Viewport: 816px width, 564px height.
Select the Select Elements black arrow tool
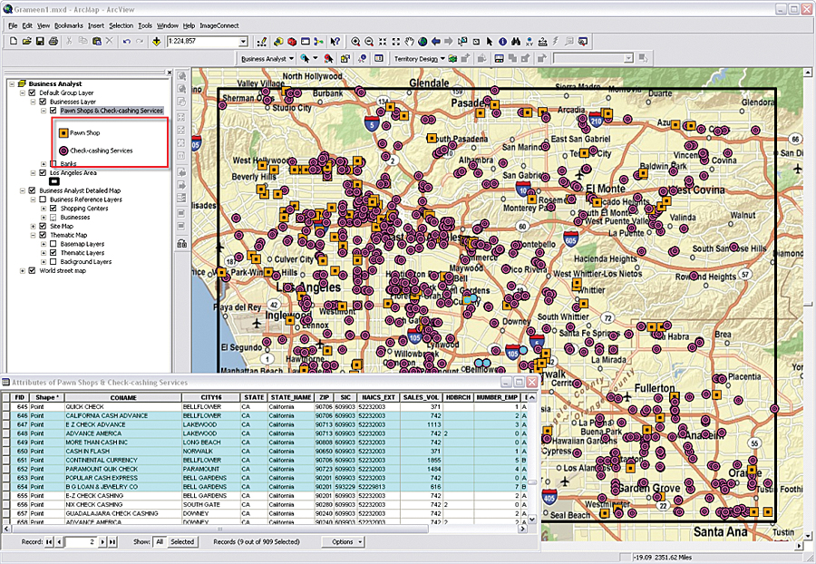490,41
